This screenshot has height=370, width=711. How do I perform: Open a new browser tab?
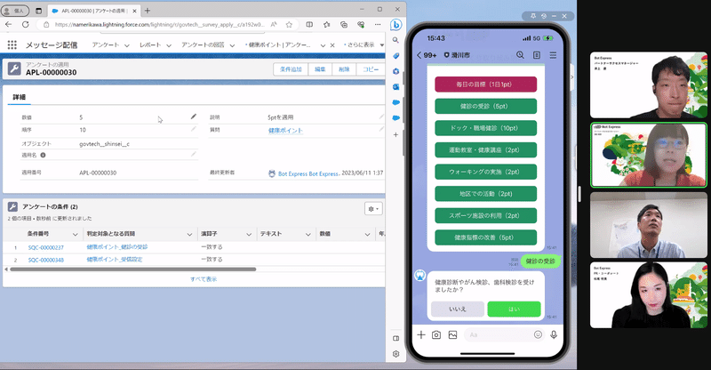coord(147,11)
